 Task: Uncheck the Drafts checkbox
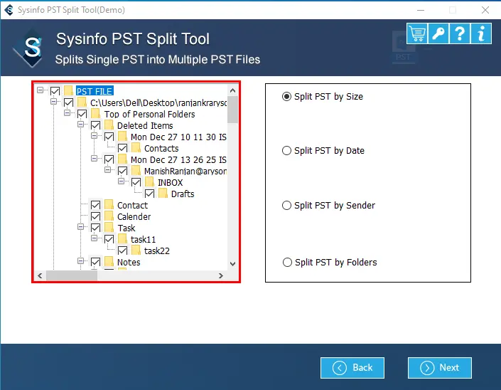tap(149, 194)
